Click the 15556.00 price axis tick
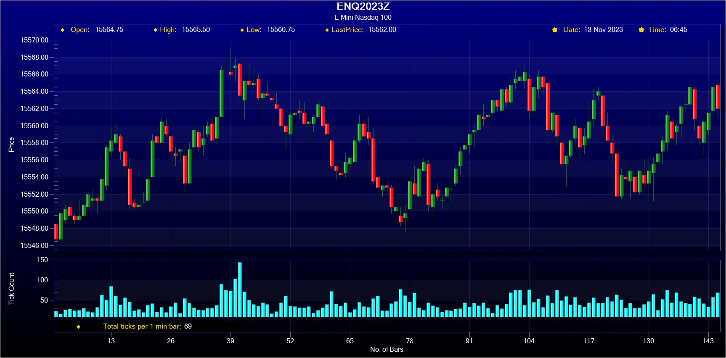Image resolution: width=726 pixels, height=358 pixels. [x=34, y=160]
